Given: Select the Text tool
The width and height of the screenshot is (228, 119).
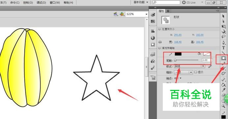Looking at the screenshot, I should click(223, 48).
